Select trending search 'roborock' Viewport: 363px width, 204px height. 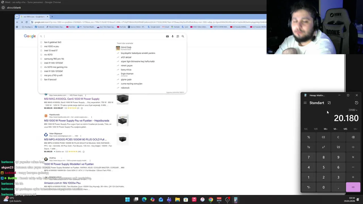coord(125,88)
